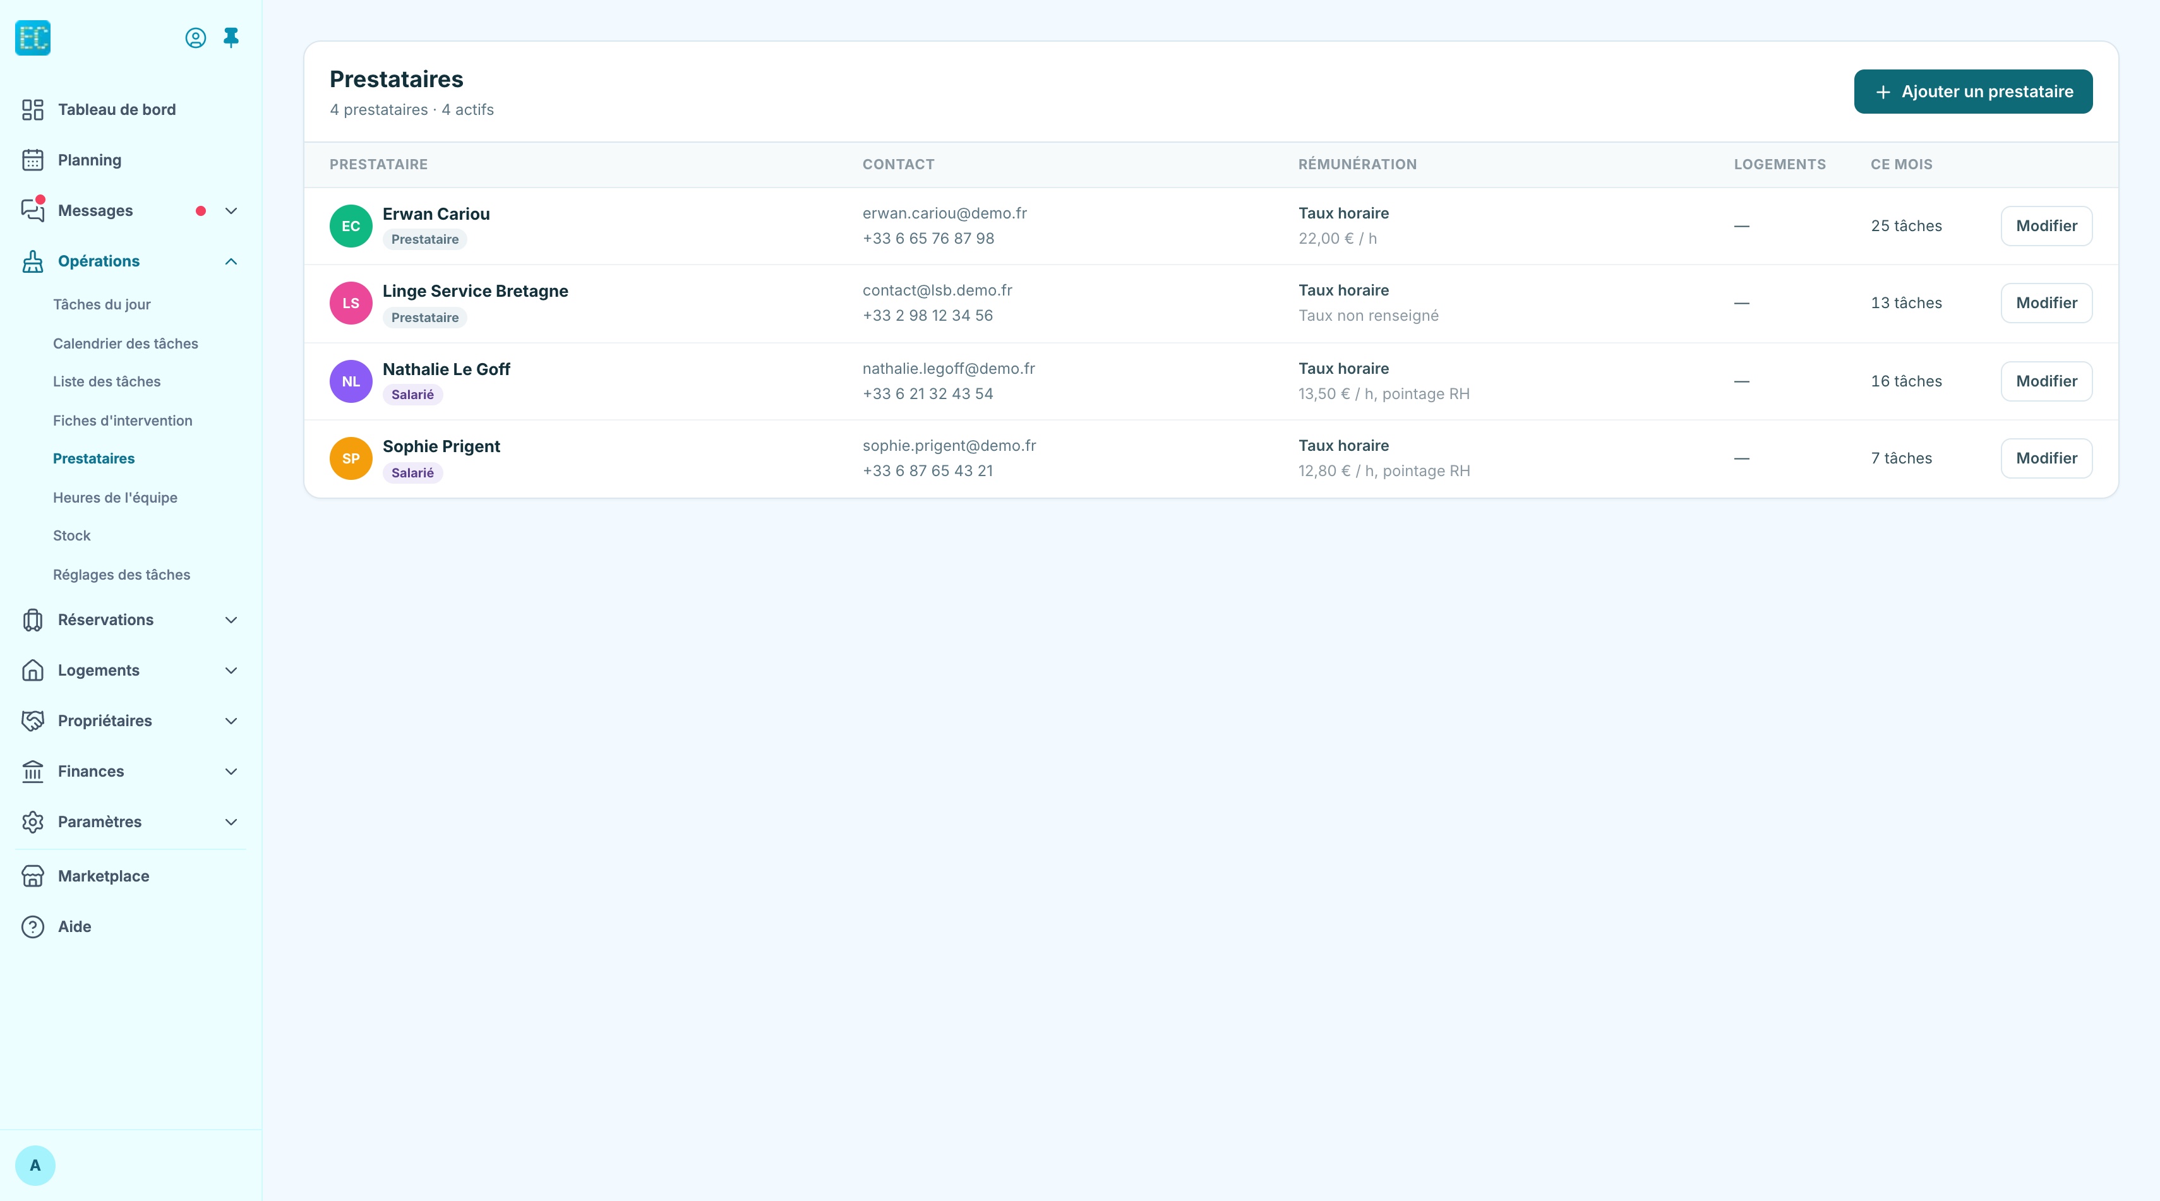Click Ajouter un prestataire button
This screenshot has height=1201, width=2160.
tap(1973, 92)
